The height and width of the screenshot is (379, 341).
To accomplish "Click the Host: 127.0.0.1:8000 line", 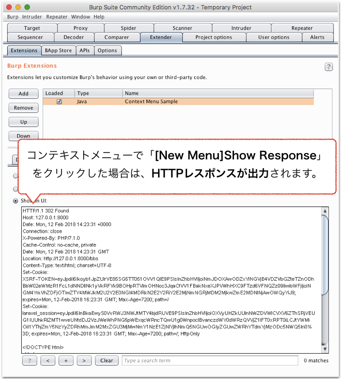I will [45, 218].
